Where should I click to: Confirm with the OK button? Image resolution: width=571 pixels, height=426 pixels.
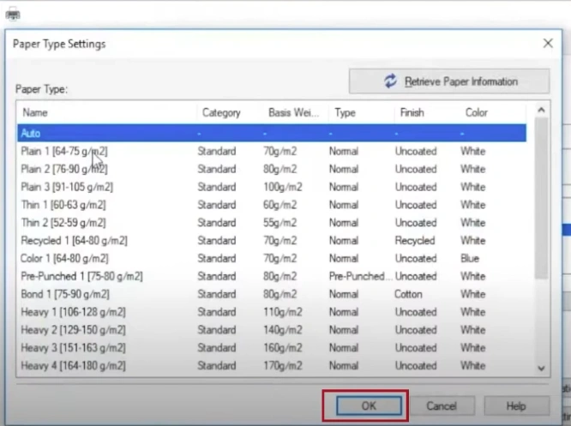point(369,405)
